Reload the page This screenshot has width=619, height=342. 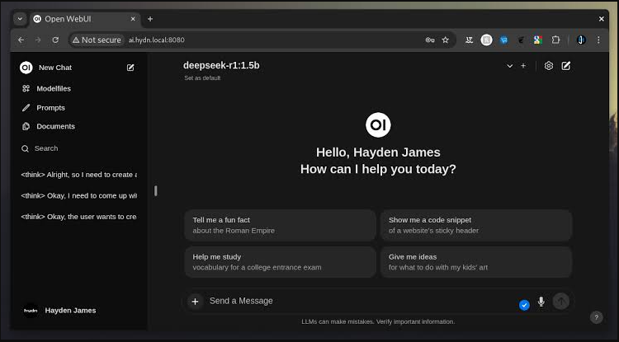click(55, 40)
